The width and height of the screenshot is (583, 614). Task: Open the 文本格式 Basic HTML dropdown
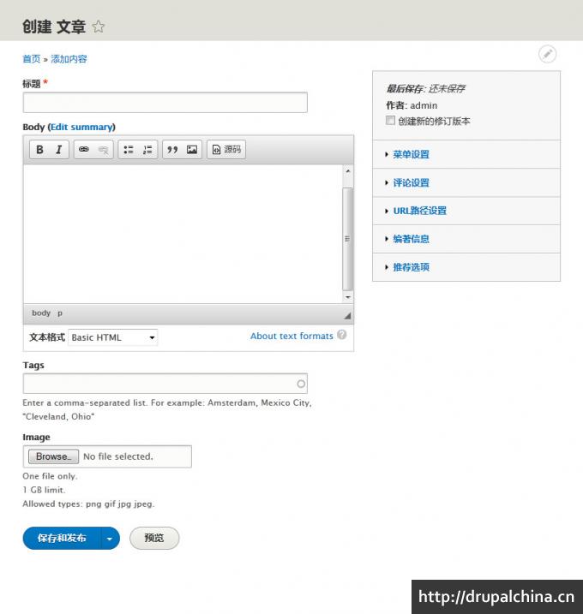113,337
